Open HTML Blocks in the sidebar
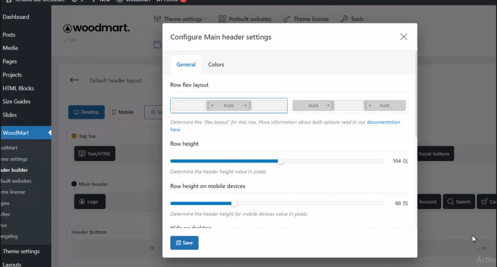This screenshot has height=267, width=497. (18, 88)
